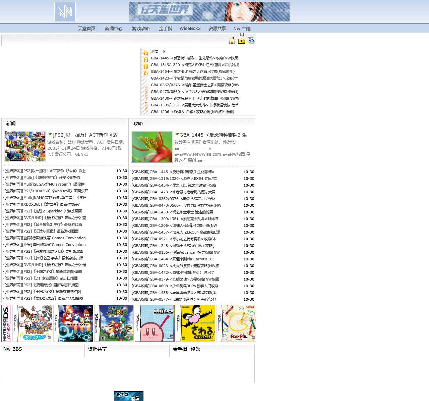Open the Meteos DS game cover
429x401 pixels.
click(73, 323)
